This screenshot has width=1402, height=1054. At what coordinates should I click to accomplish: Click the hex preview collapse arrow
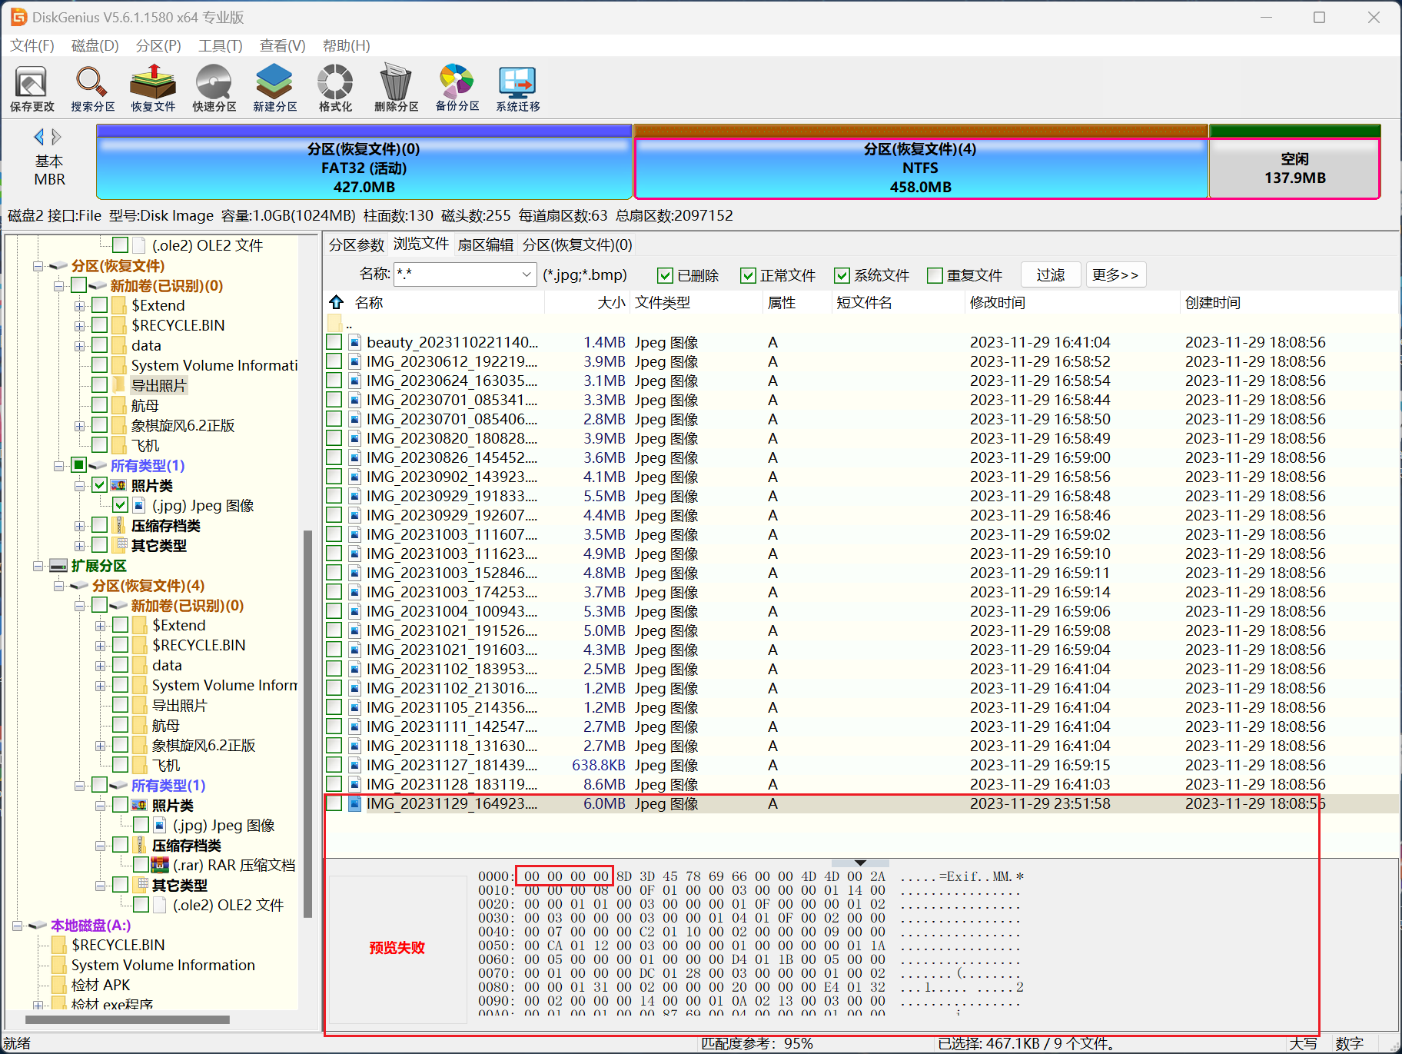(860, 863)
